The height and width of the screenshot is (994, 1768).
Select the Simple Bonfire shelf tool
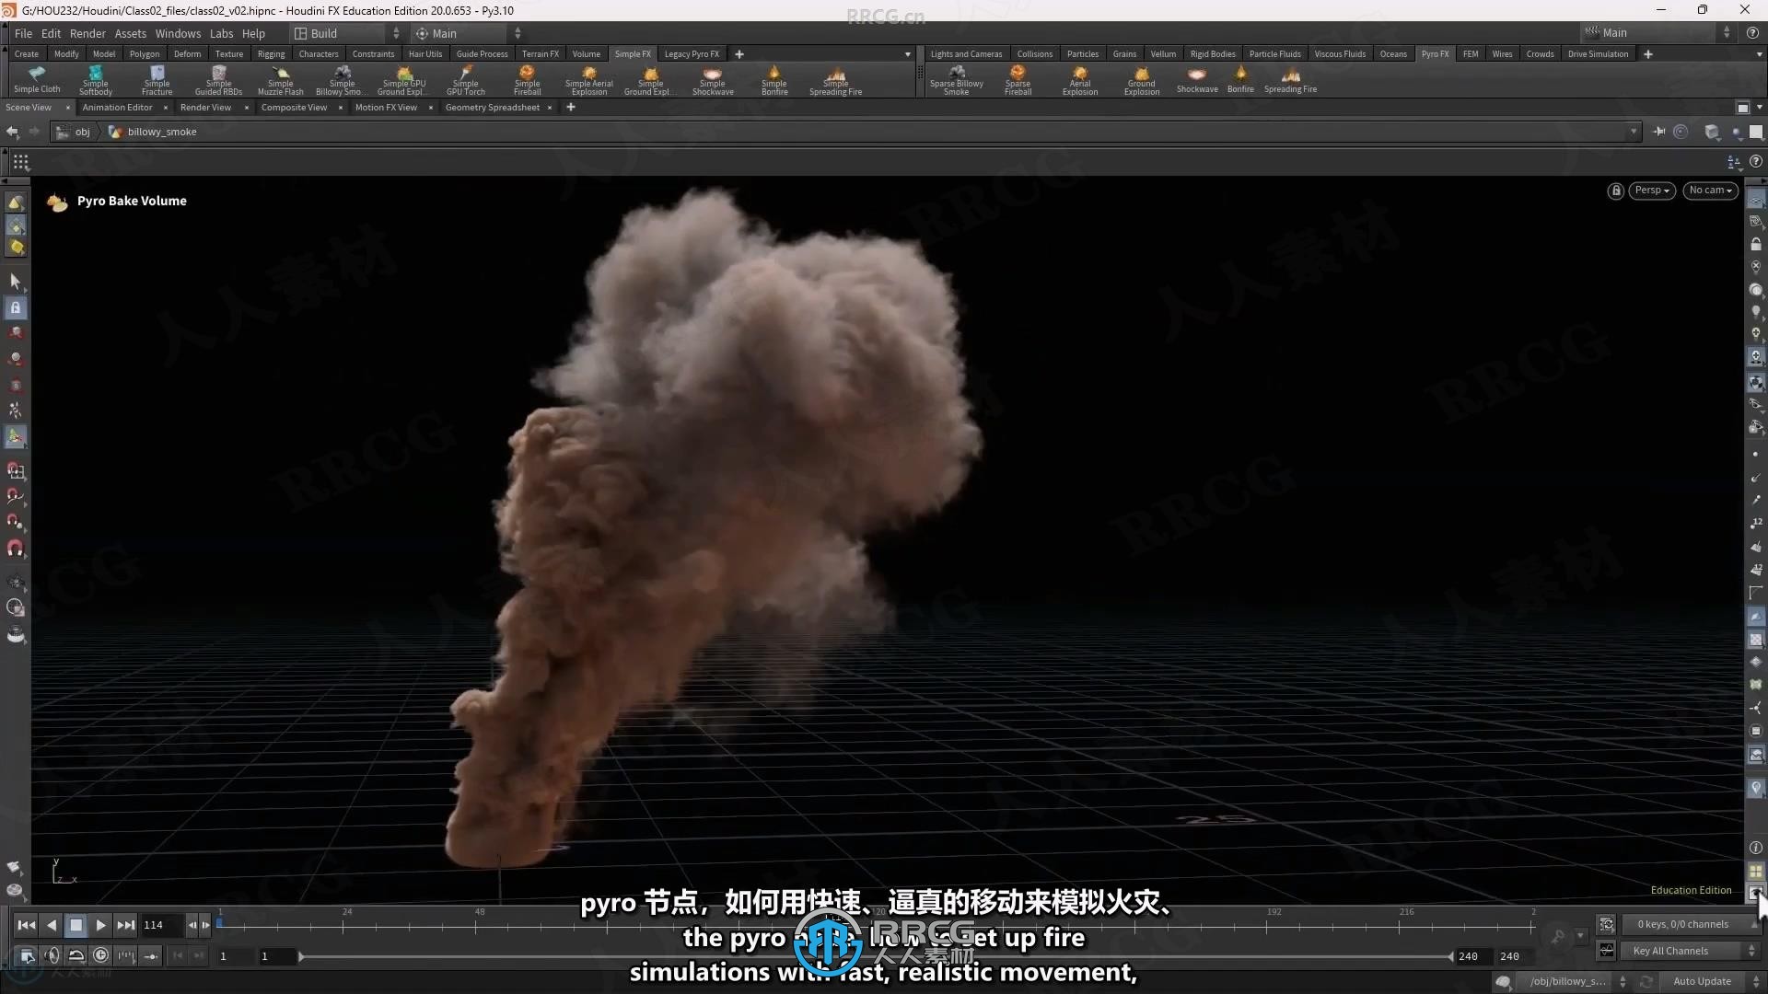point(774,80)
